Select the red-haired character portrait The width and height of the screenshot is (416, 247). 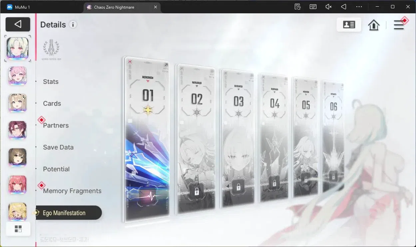click(x=18, y=185)
